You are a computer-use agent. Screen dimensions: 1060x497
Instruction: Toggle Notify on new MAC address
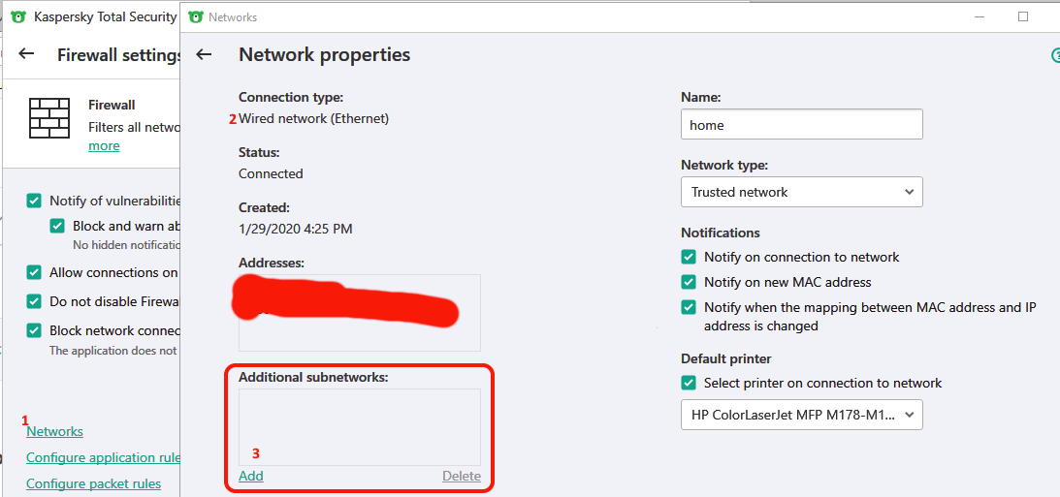pos(689,282)
